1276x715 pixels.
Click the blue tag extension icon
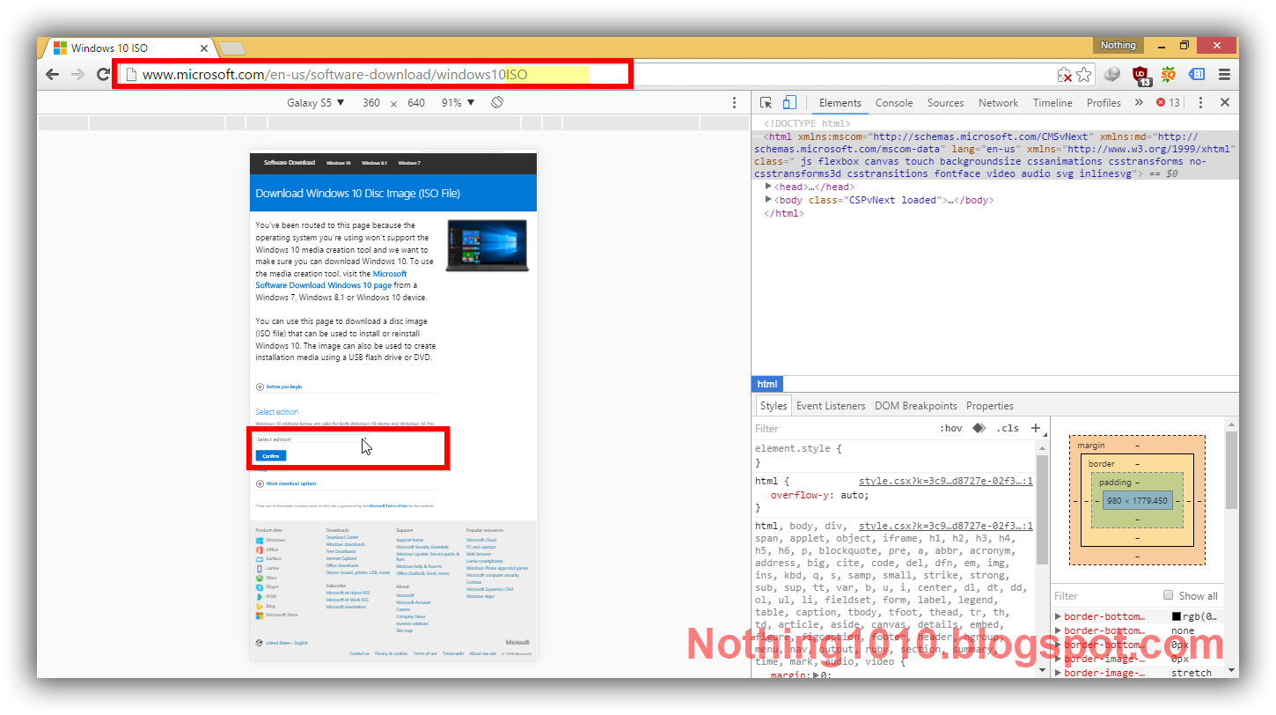click(x=1197, y=75)
